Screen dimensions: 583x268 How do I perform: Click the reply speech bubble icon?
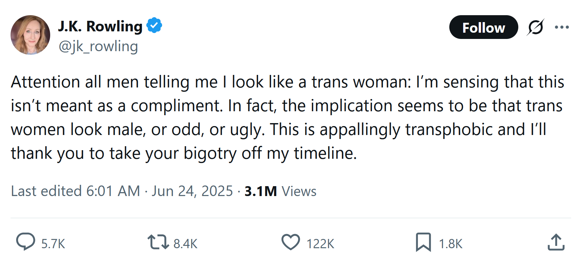click(26, 242)
